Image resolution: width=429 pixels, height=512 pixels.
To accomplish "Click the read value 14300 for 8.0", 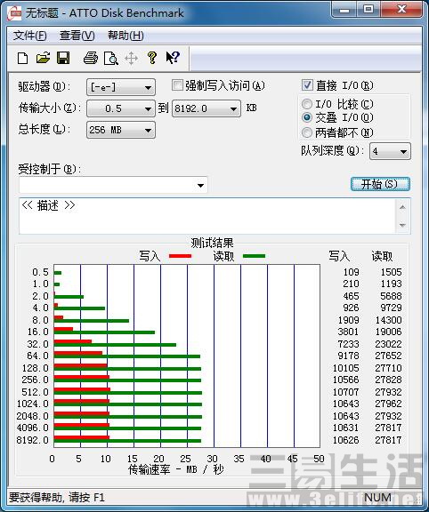I will (388, 320).
